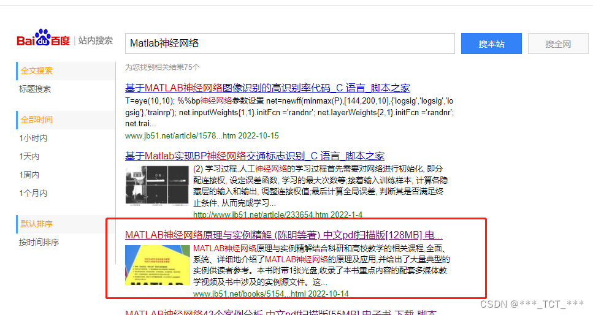This screenshot has width=593, height=315.
Task: Click the 搜本站 button
Action: tap(491, 44)
